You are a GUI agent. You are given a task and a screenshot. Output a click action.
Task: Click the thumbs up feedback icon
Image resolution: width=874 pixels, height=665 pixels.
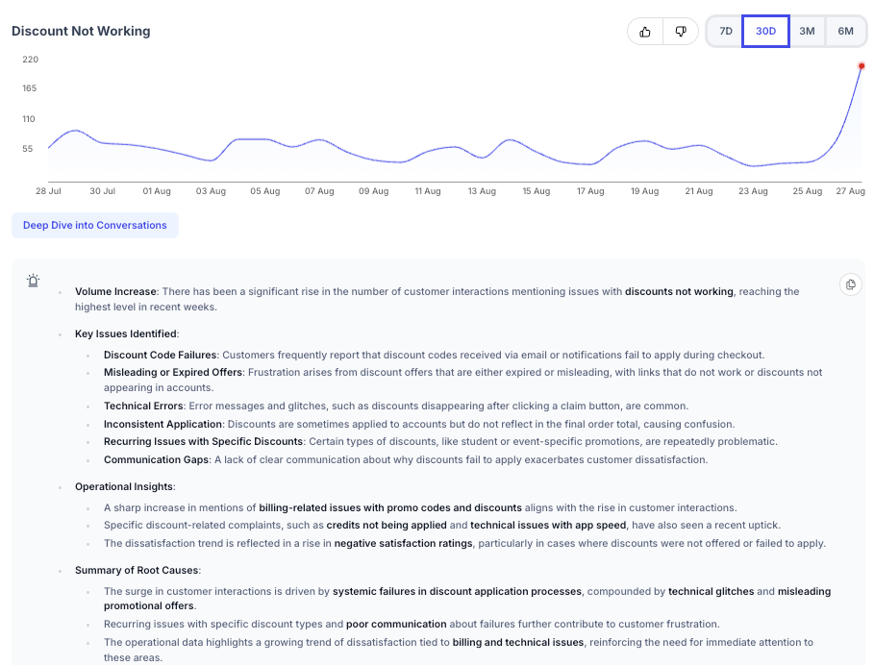pyautogui.click(x=645, y=31)
